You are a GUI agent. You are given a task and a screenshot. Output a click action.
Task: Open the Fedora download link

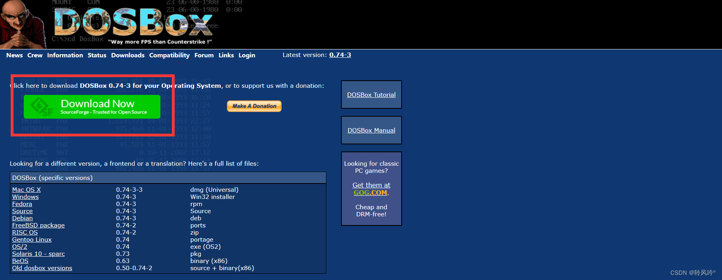[x=22, y=204]
